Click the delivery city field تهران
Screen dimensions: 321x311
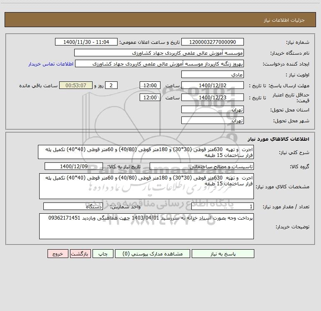(x=213, y=120)
